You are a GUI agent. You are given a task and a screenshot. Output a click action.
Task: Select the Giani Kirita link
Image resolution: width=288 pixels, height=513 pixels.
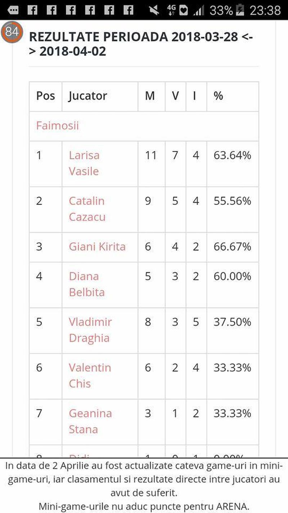tap(97, 247)
